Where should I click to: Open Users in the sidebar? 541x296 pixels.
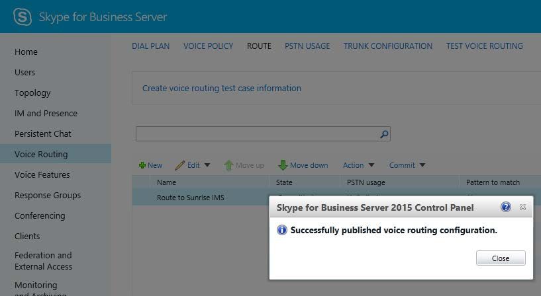[25, 73]
